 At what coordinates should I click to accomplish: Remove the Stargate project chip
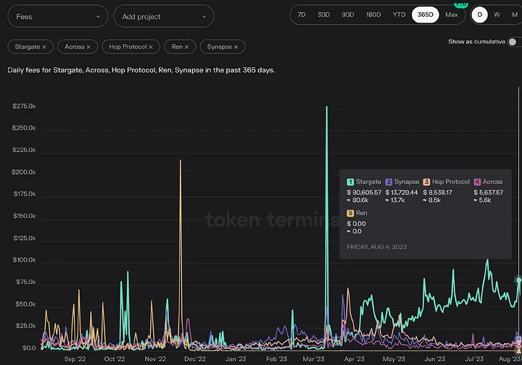tap(43, 46)
